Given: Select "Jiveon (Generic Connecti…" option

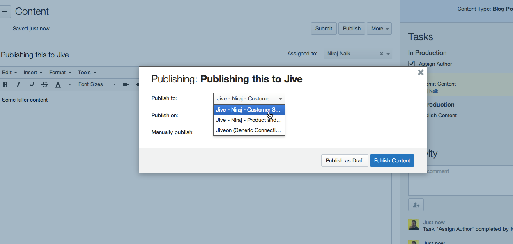Looking at the screenshot, I should (249, 130).
